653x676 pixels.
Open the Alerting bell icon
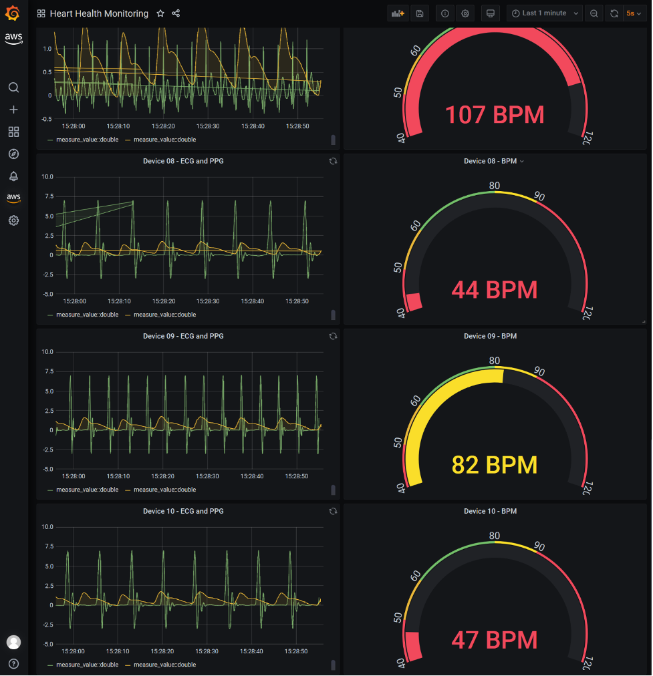tap(13, 176)
